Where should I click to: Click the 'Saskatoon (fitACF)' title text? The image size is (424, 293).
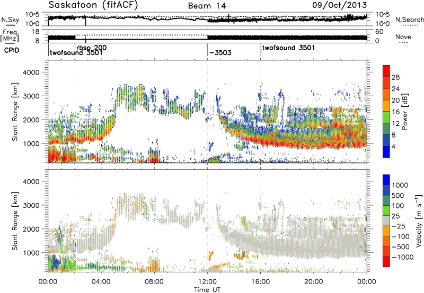tap(93, 5)
